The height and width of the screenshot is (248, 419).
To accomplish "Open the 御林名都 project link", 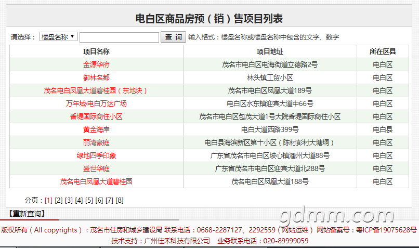I will click(x=96, y=78).
